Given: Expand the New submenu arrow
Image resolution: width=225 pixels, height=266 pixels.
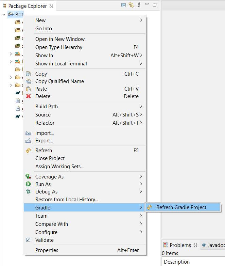Looking at the screenshot, I should tap(141, 20).
